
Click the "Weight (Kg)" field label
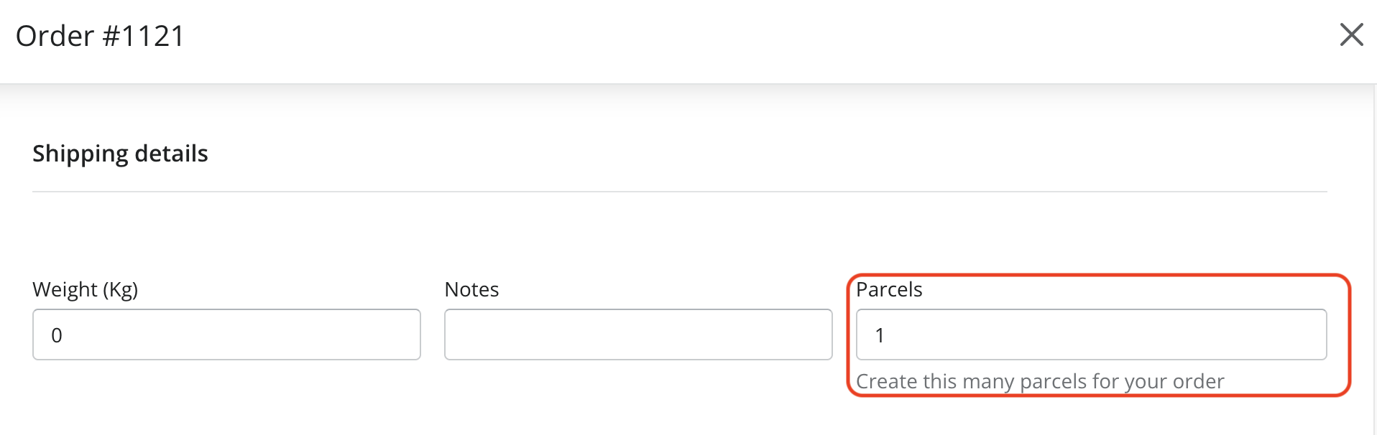coord(85,289)
